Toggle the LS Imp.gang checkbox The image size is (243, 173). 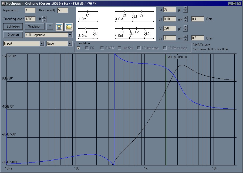click(139, 48)
